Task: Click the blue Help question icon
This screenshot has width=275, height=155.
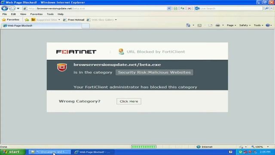Action: (268, 25)
